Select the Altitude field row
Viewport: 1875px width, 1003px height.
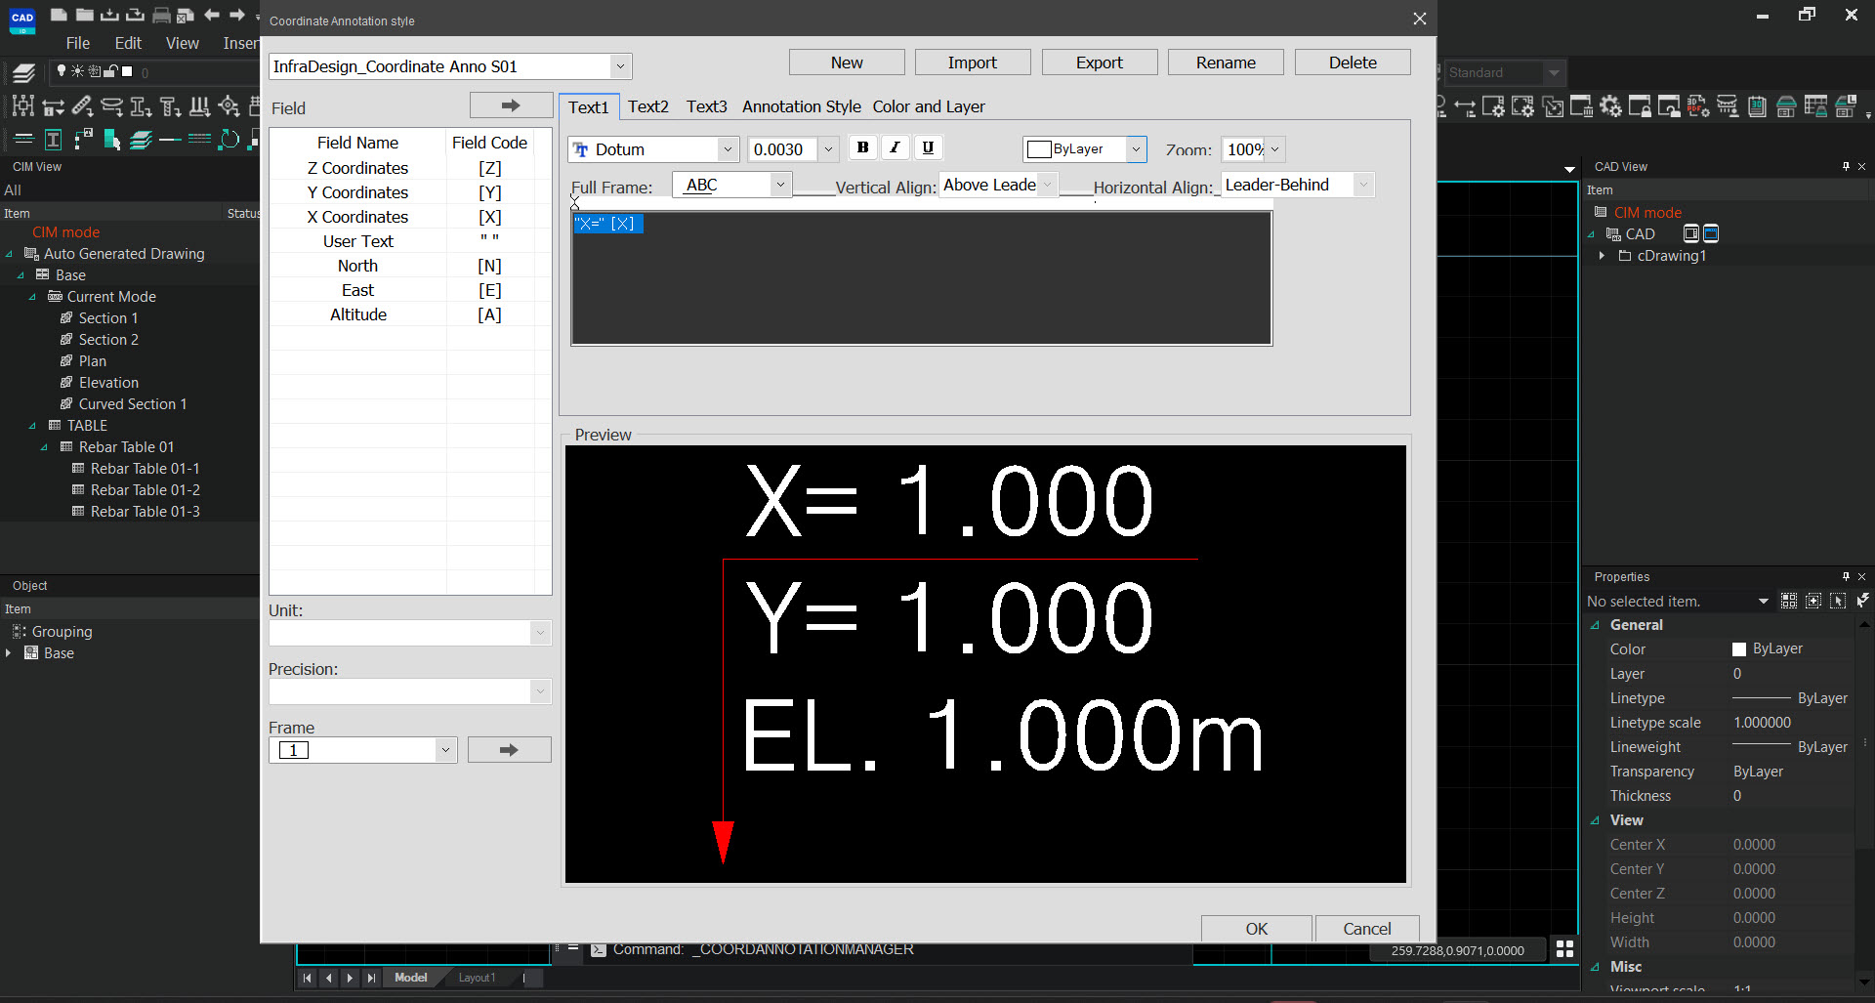[358, 314]
